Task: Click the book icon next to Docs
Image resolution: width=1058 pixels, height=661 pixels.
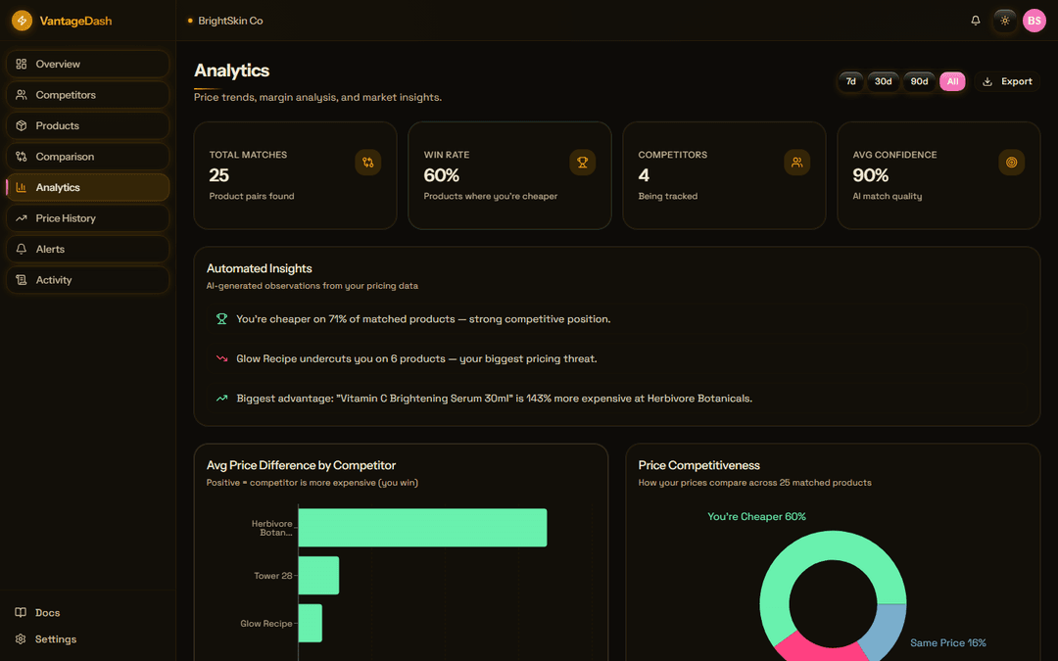Action: click(19, 612)
